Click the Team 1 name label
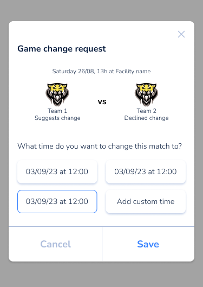Screen dimensions: 203x287 pyautogui.click(x=57, y=111)
